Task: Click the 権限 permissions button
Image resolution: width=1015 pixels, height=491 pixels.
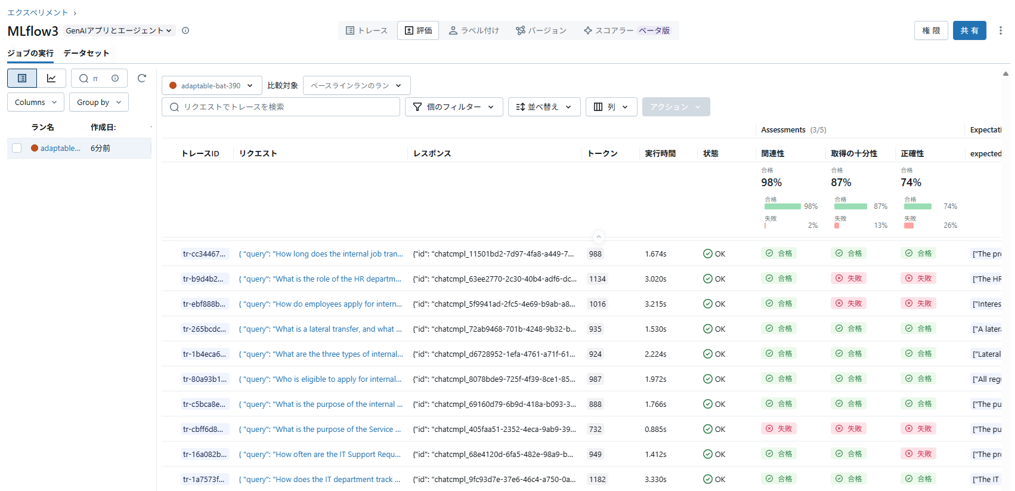Action: (x=930, y=30)
